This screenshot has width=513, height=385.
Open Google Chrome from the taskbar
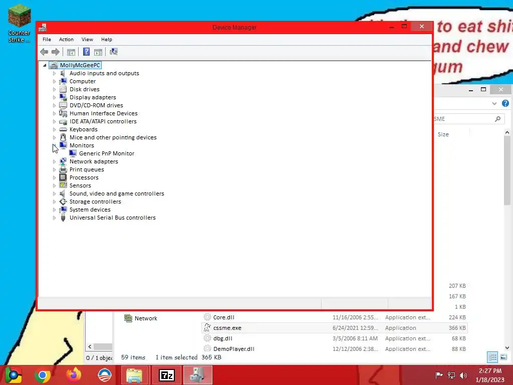click(43, 375)
